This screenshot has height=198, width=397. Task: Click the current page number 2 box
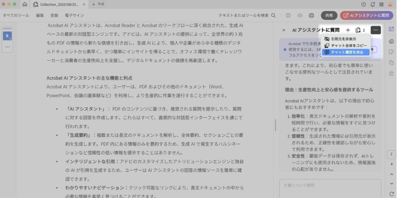point(391,154)
